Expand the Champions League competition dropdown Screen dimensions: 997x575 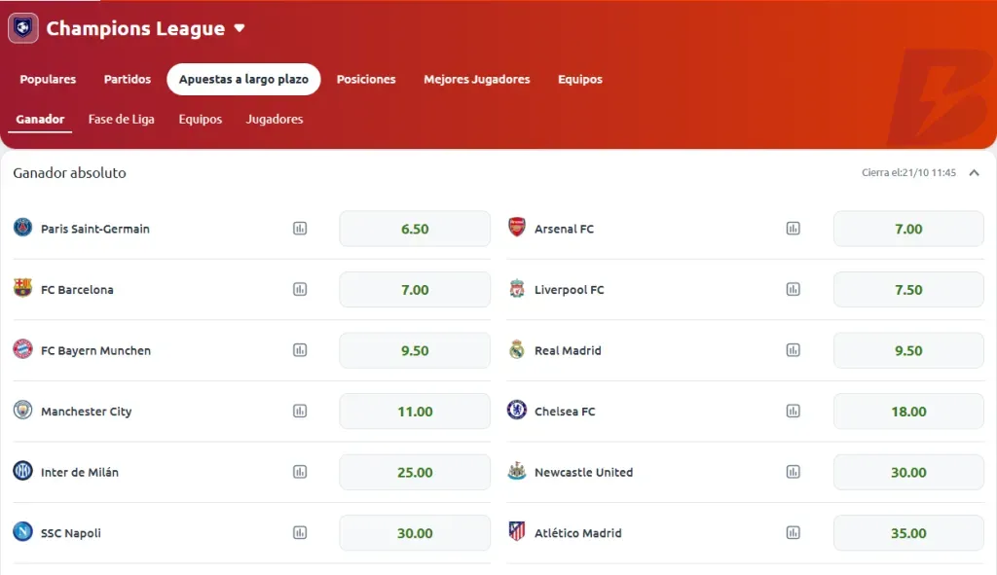(240, 28)
